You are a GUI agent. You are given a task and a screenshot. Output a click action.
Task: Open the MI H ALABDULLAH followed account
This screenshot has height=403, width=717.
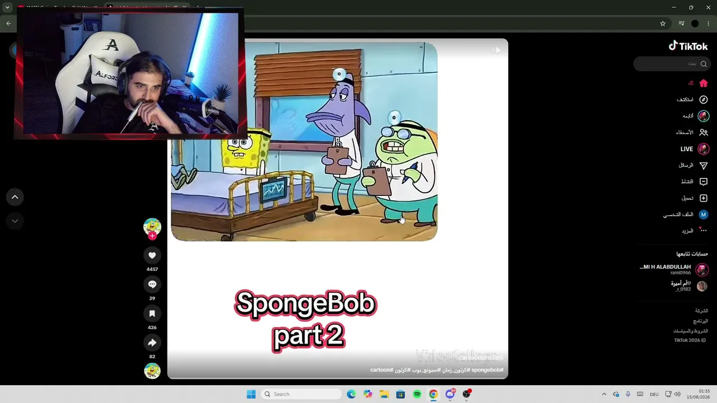pos(674,269)
